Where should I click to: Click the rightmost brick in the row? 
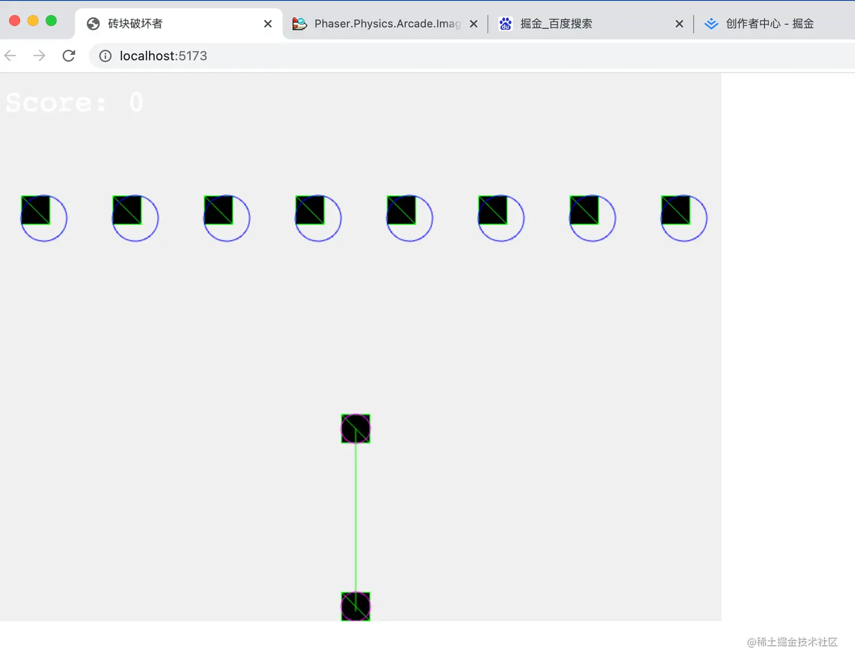[x=676, y=210]
